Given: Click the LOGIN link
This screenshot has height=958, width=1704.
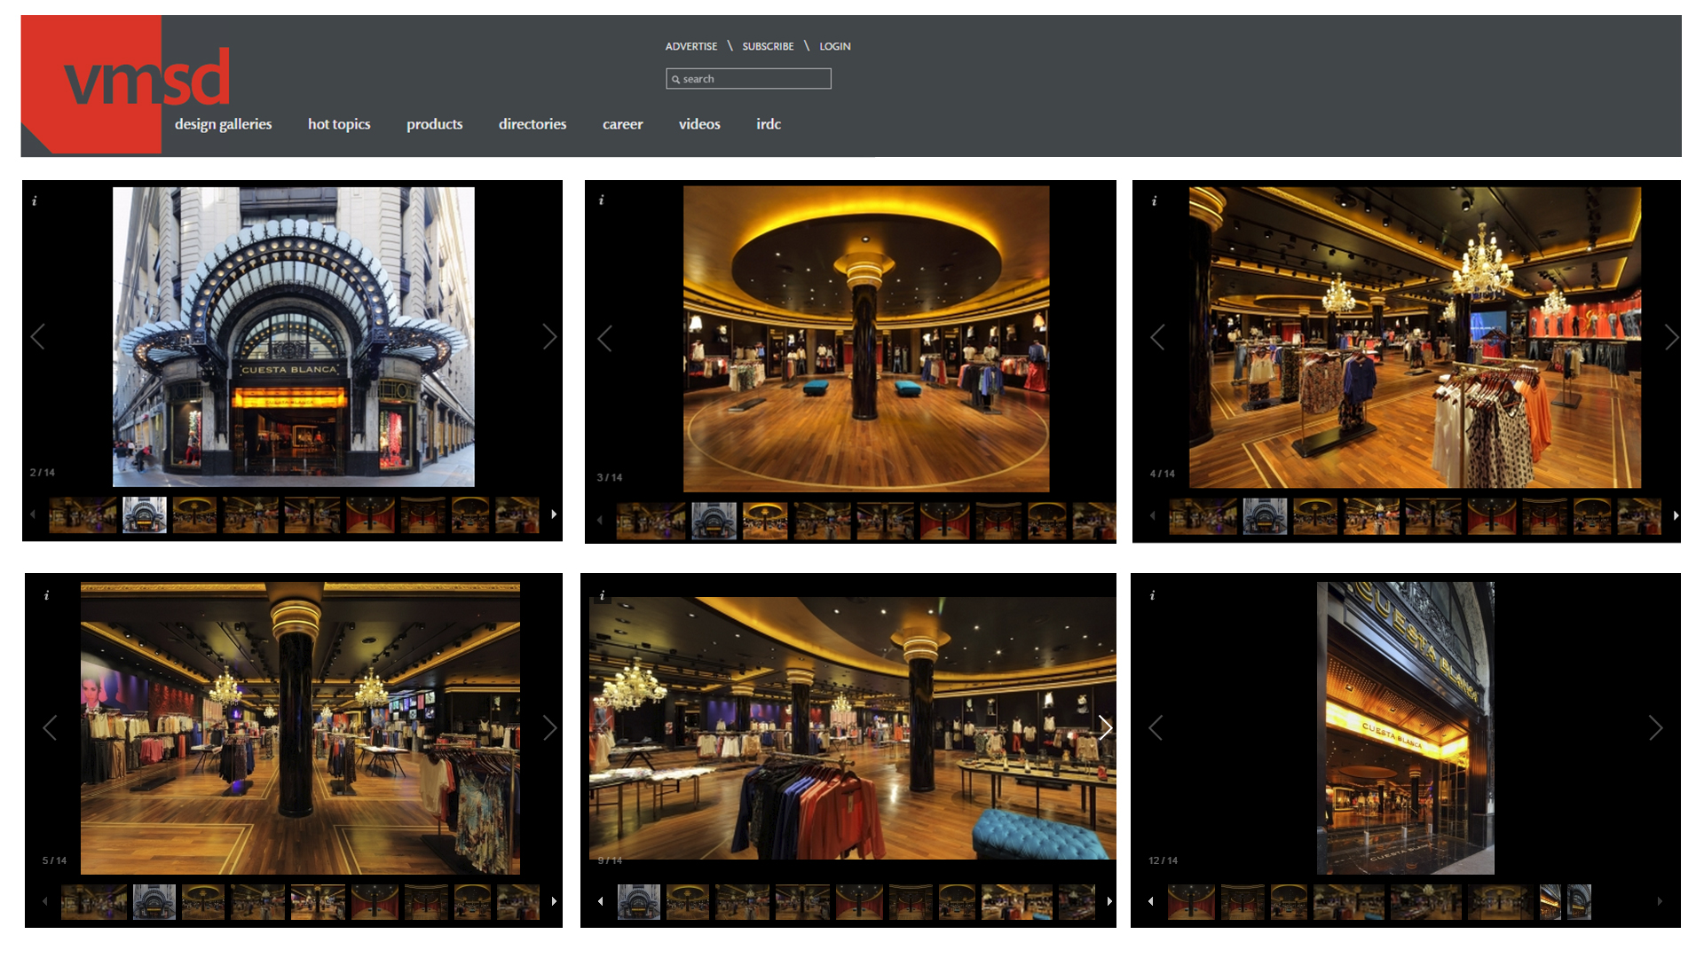Looking at the screenshot, I should pyautogui.click(x=834, y=46).
